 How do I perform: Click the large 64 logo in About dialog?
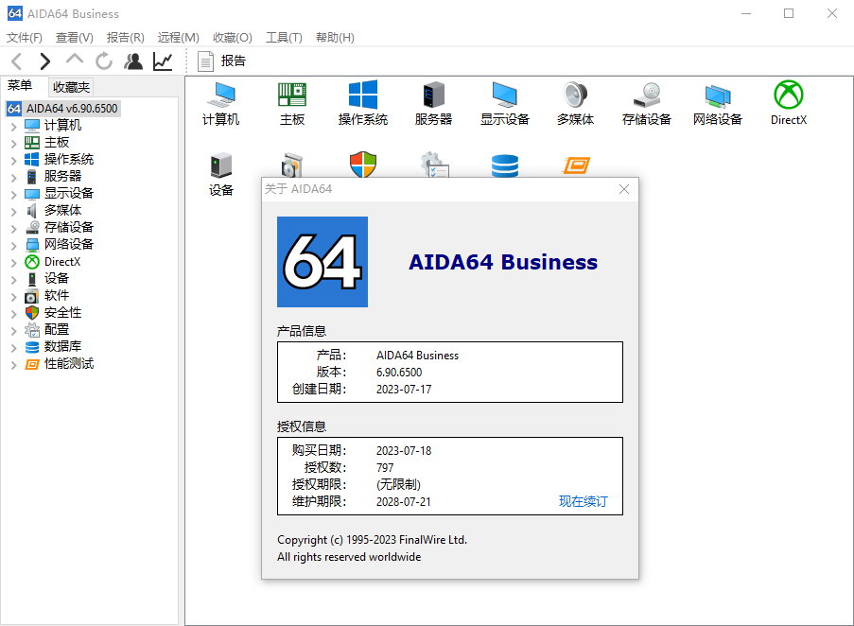pos(322,262)
